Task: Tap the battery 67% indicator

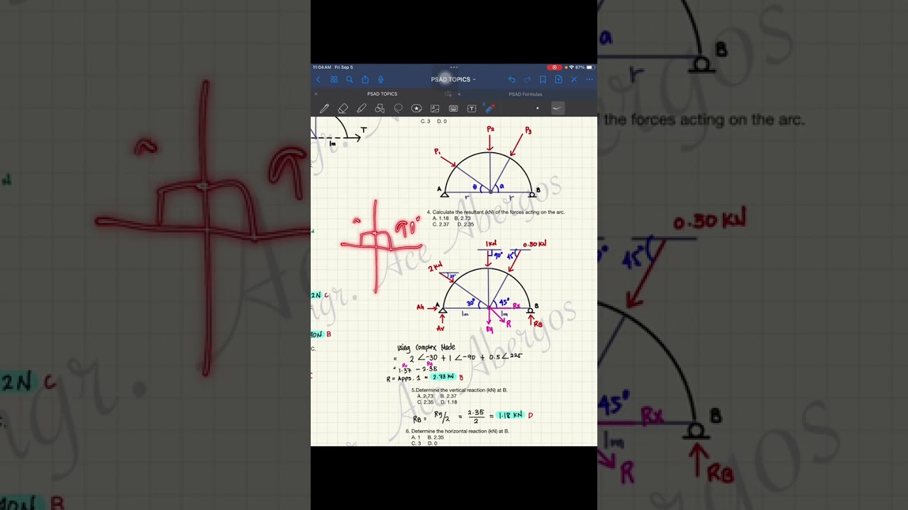Action: [584, 67]
